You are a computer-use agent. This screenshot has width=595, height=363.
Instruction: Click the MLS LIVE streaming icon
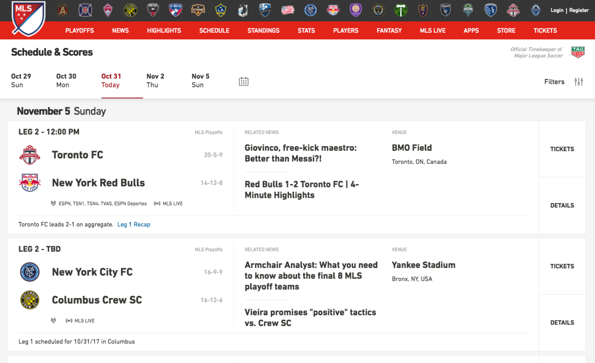[157, 204]
